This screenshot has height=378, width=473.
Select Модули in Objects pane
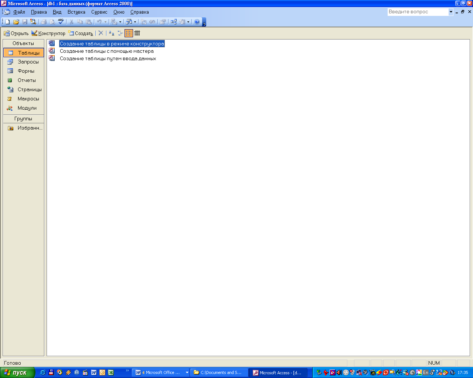click(x=24, y=108)
